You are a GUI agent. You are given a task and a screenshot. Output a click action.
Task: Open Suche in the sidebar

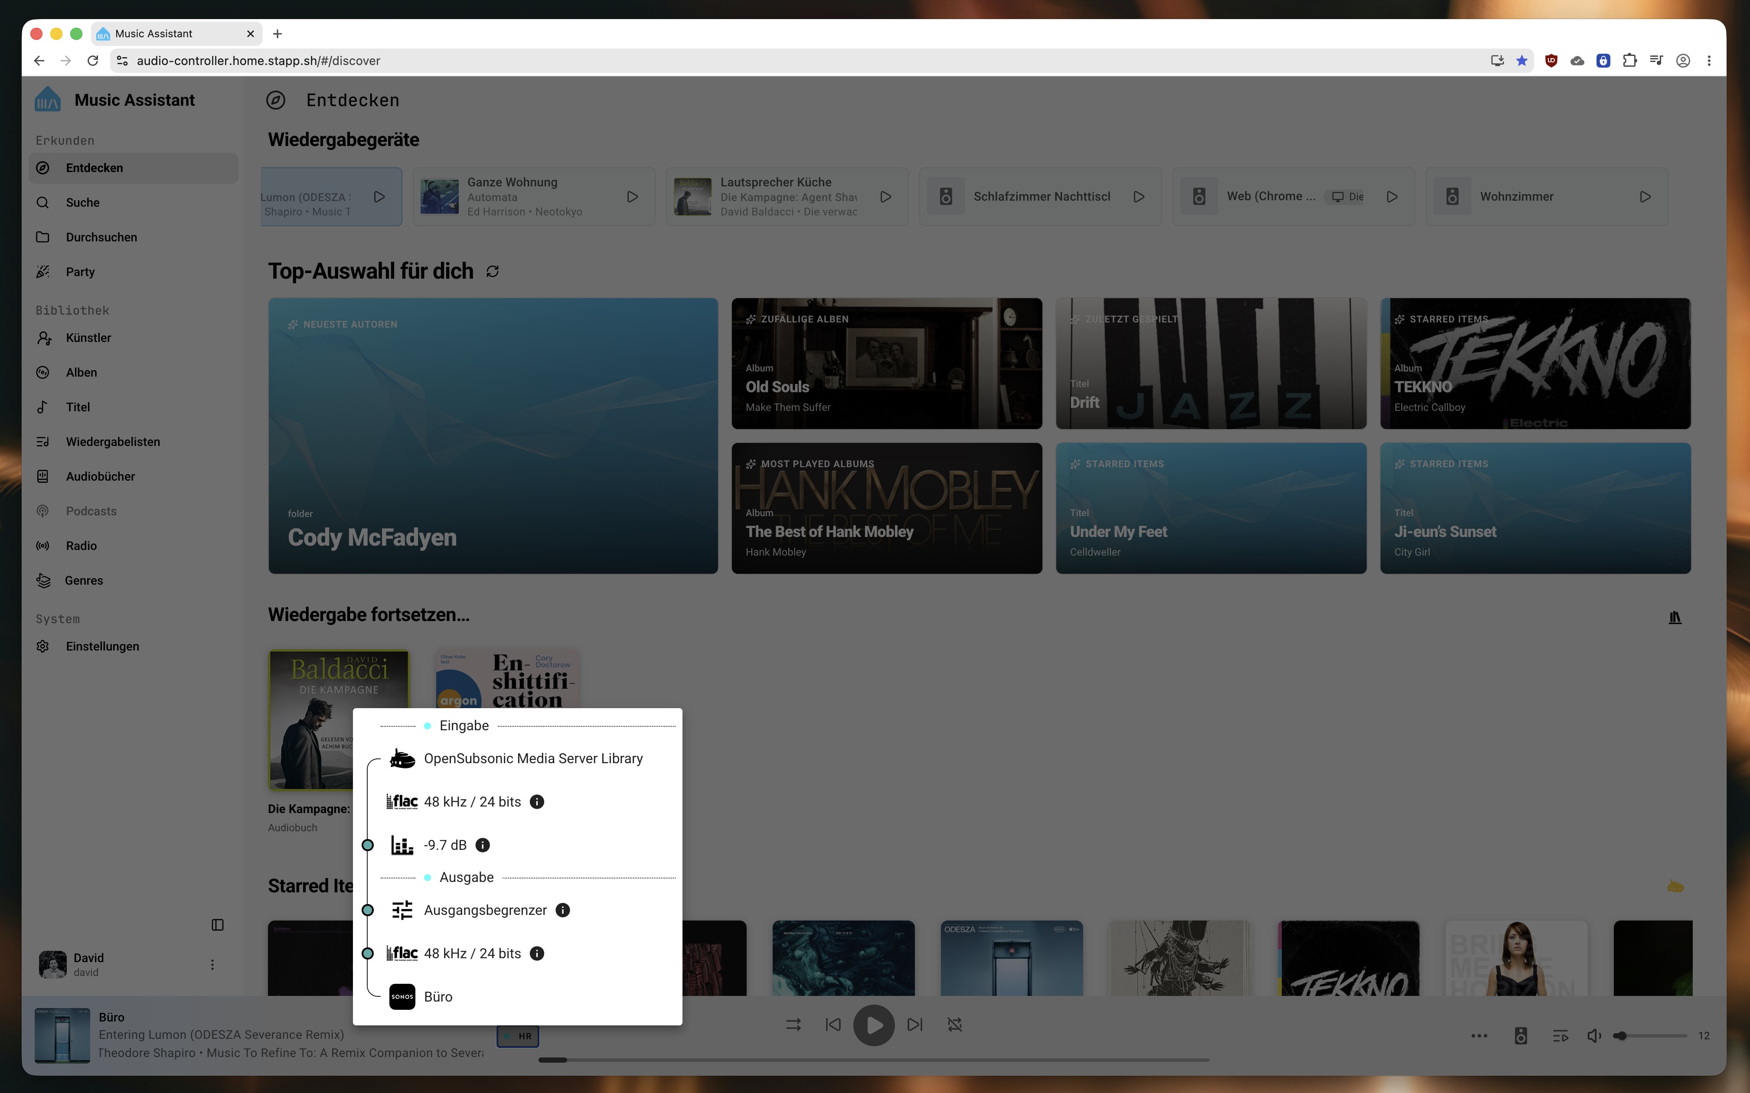pyautogui.click(x=133, y=202)
